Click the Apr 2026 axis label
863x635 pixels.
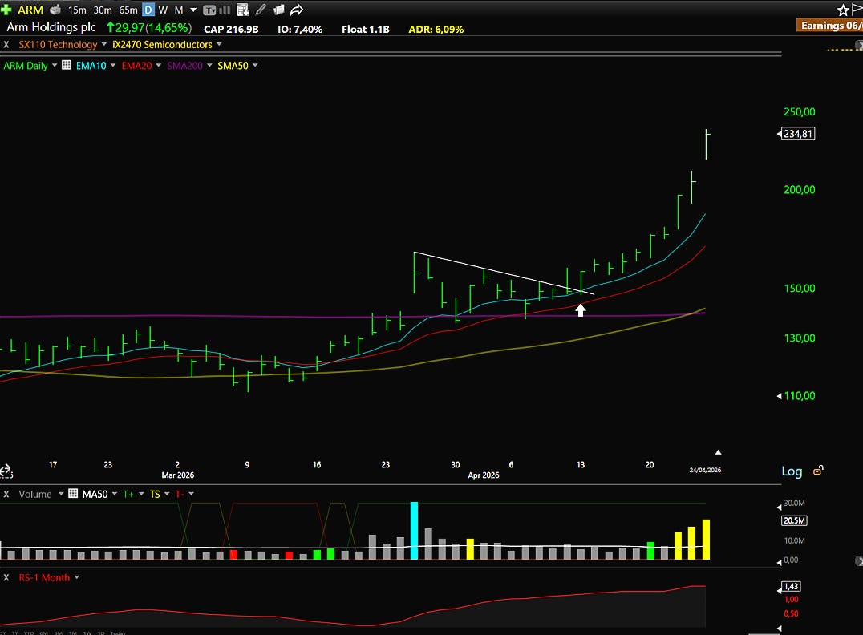[484, 475]
